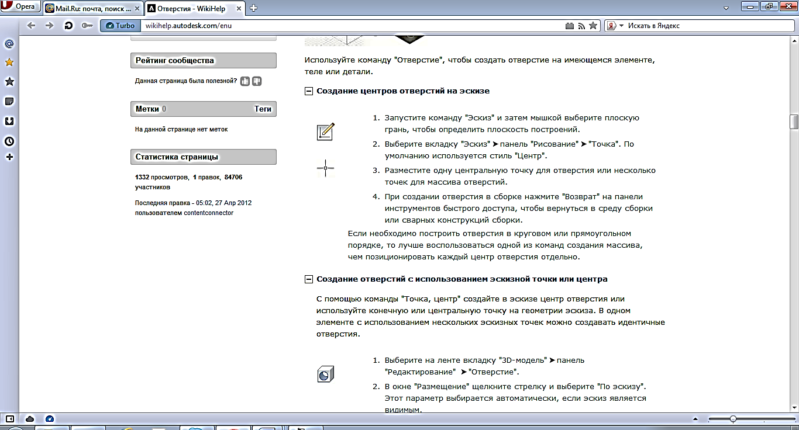Vote thumbs down for page usefulness
This screenshot has width=799, height=430.
pyautogui.click(x=257, y=81)
